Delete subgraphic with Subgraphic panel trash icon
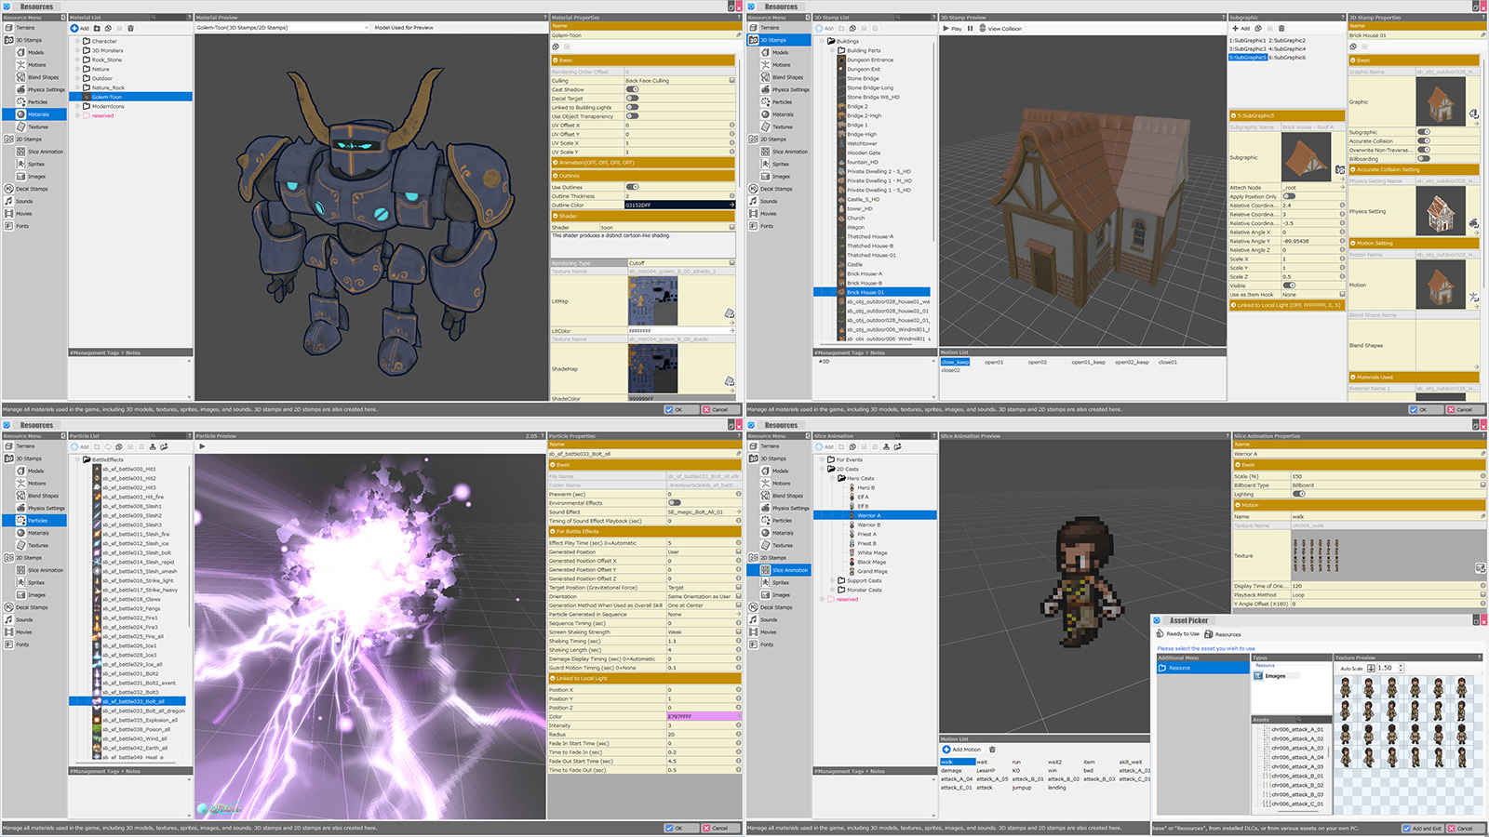 pyautogui.click(x=1281, y=28)
